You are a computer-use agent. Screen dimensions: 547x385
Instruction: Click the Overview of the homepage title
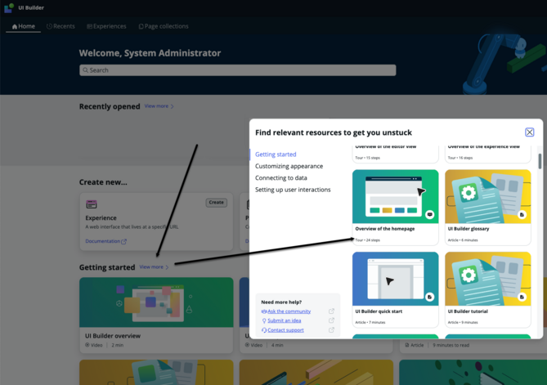pyautogui.click(x=385, y=229)
